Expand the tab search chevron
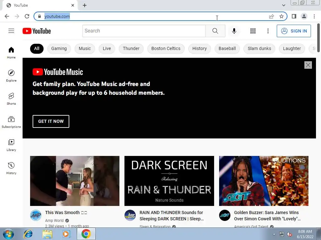 point(283,5)
